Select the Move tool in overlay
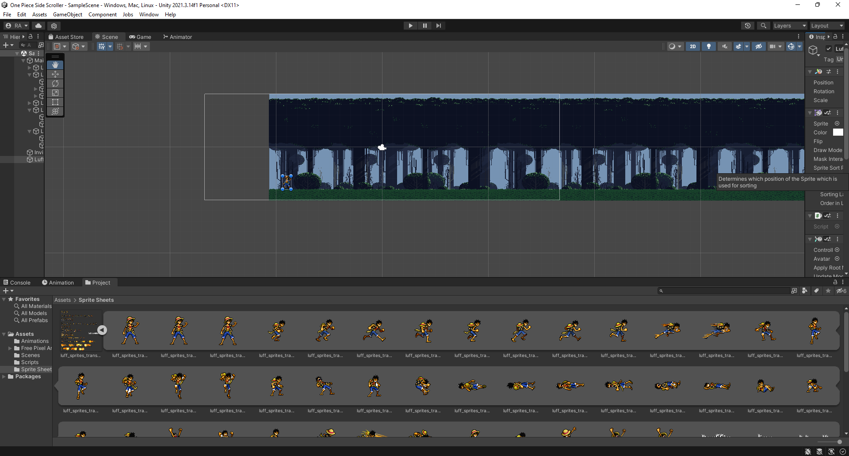 [x=55, y=74]
